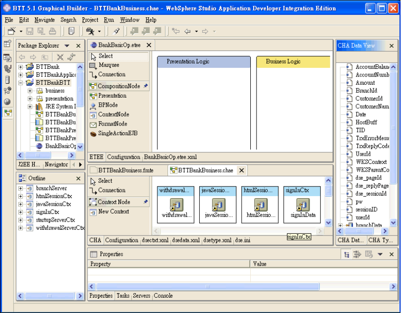Open the Properties view menu dropdown
This screenshot has width=401, height=313.
380,254
